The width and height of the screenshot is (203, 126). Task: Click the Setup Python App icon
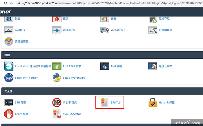(x=57, y=78)
